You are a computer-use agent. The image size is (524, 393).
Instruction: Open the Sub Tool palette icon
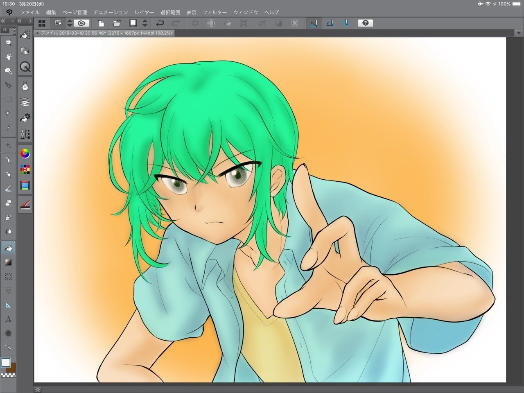(x=25, y=35)
